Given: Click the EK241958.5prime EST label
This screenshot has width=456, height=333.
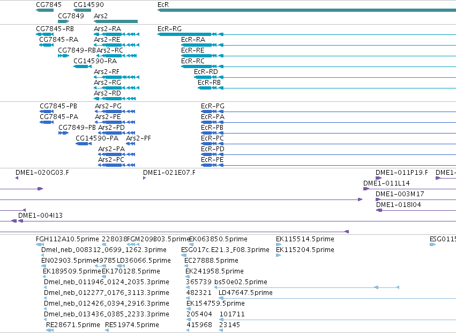Looking at the screenshot, I should [x=215, y=271].
